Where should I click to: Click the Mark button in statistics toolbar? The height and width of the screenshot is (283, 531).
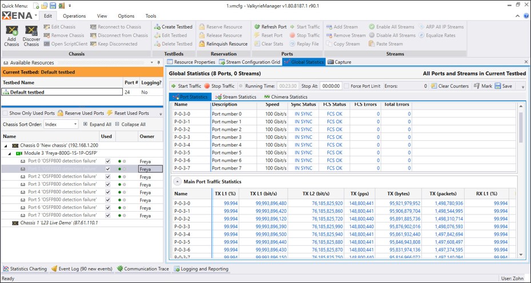483,86
